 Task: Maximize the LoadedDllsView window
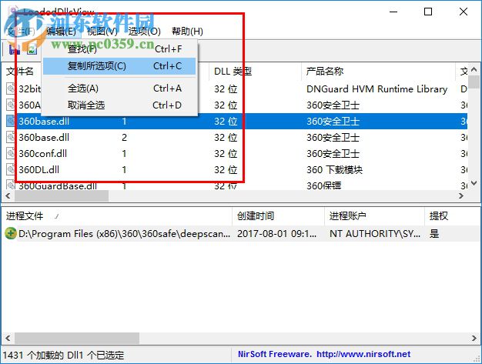pos(428,12)
